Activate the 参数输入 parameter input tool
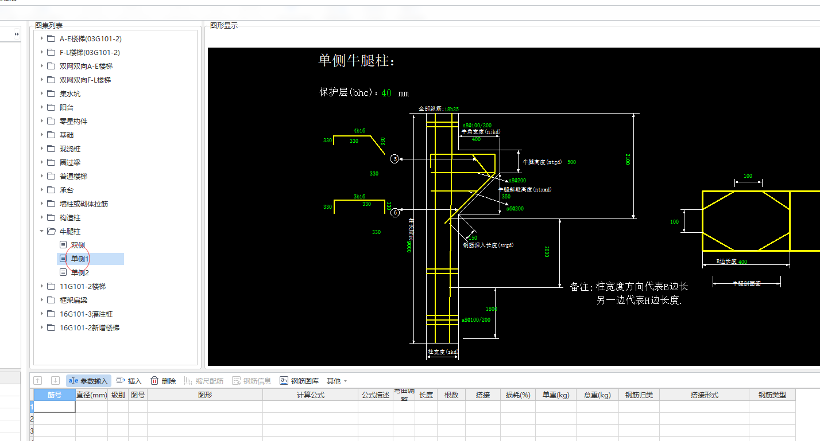 (88, 381)
